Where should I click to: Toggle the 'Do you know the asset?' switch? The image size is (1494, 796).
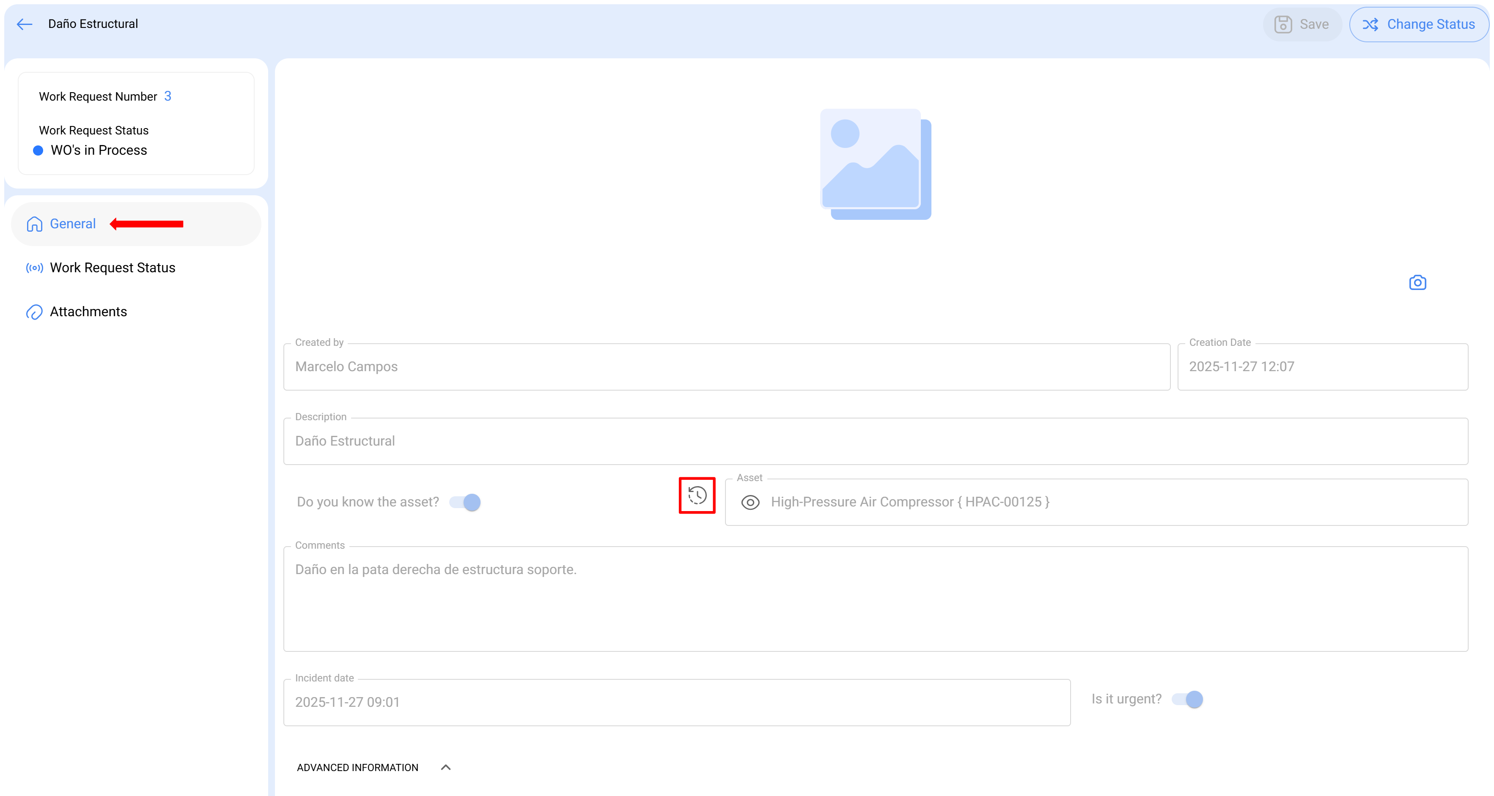(x=466, y=502)
